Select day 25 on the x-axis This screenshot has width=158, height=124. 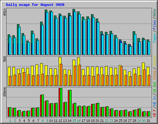click(x=120, y=121)
